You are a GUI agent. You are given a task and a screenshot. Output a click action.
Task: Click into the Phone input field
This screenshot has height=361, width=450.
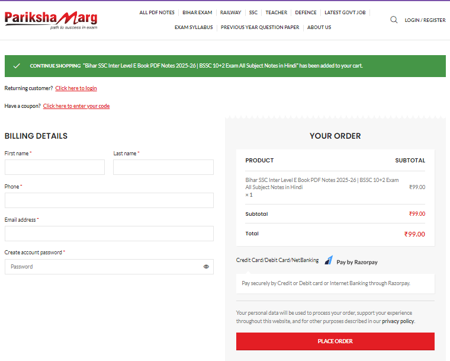point(109,200)
